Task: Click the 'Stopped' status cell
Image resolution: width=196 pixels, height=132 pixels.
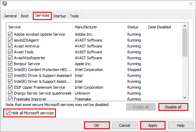Action: pos(134,70)
